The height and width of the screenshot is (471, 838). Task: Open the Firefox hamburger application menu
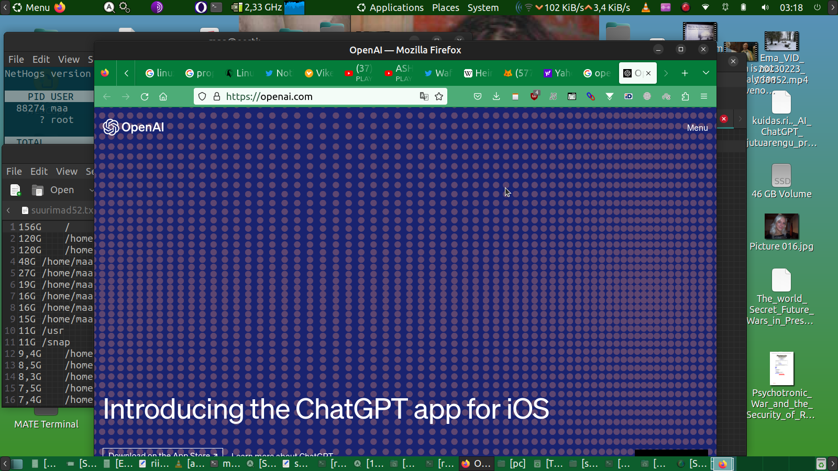(704, 96)
